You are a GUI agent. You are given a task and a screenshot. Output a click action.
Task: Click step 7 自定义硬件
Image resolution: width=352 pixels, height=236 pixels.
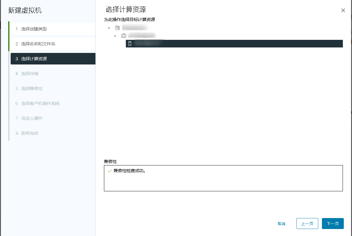32,118
